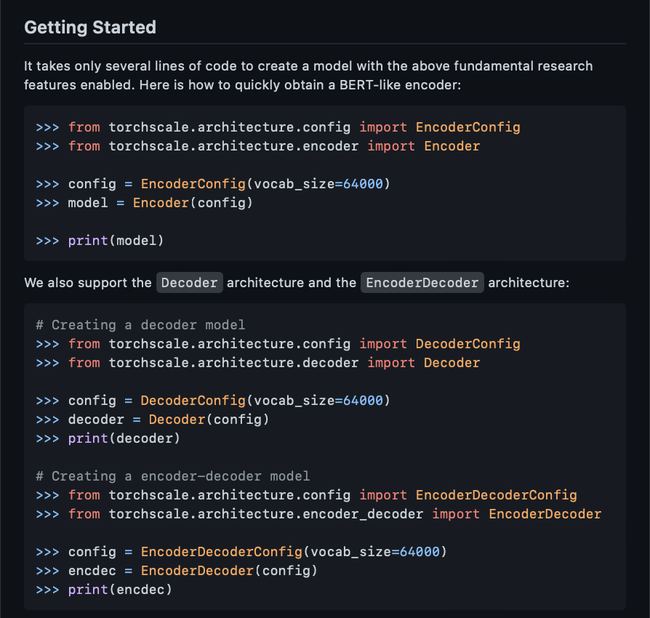Click DecoderConfig in the import statement

(468, 344)
